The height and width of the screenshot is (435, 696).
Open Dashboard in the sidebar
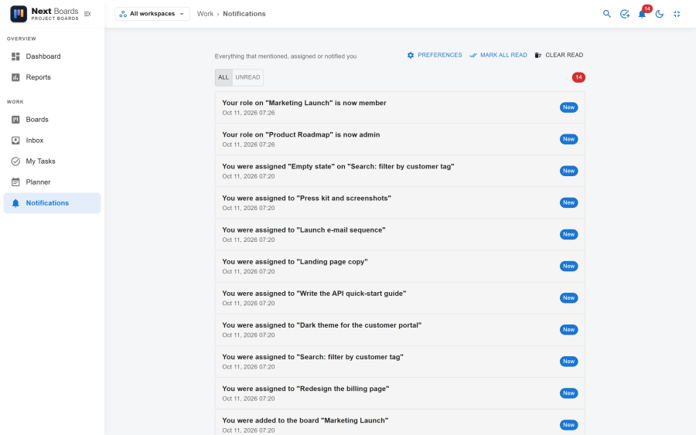[52, 56]
